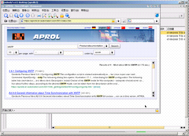
Task: Go to Home with the house icon
Action: coord(21,15)
